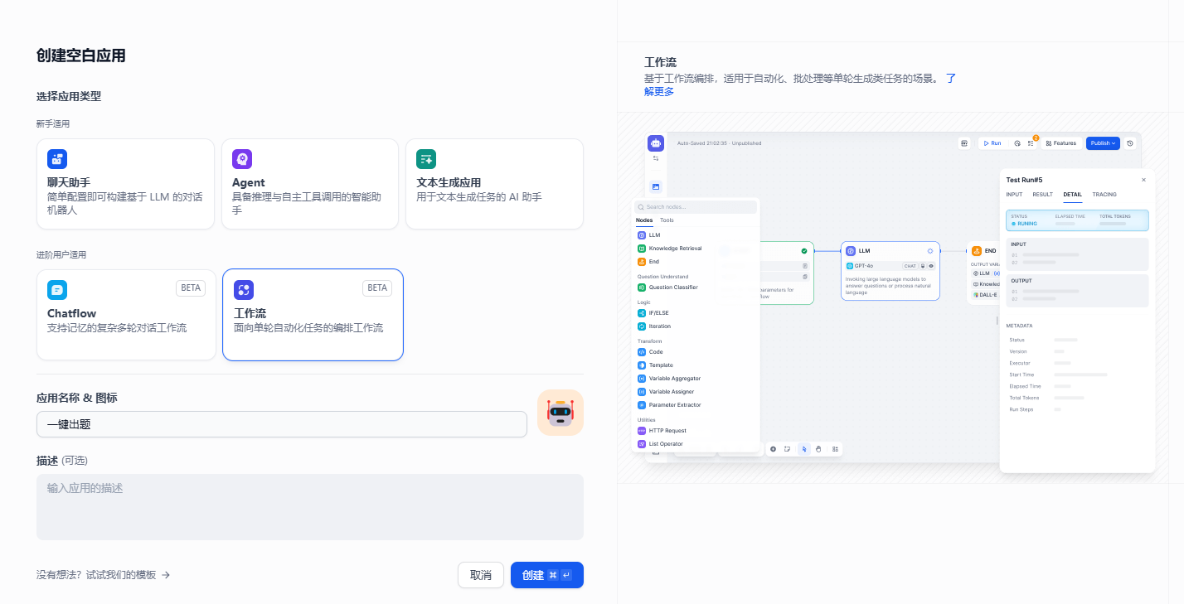Image resolution: width=1184 pixels, height=604 pixels.
Task: Focus the 描述 description text area
Action: pyautogui.click(x=310, y=507)
